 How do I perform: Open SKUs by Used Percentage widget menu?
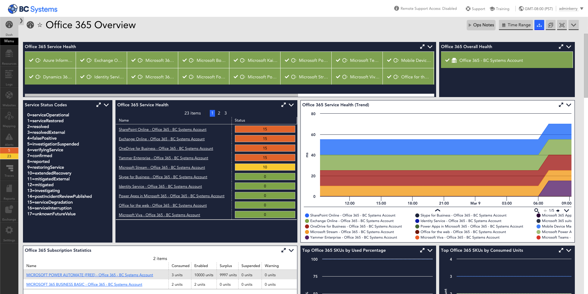pyautogui.click(x=430, y=250)
